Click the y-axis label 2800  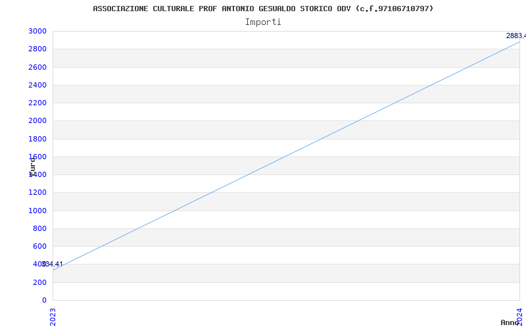click(37, 49)
